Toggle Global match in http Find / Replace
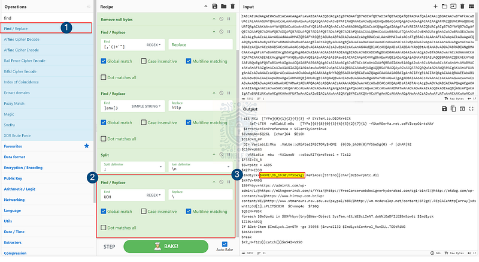The height and width of the screenshot is (262, 479). [x=104, y=122]
